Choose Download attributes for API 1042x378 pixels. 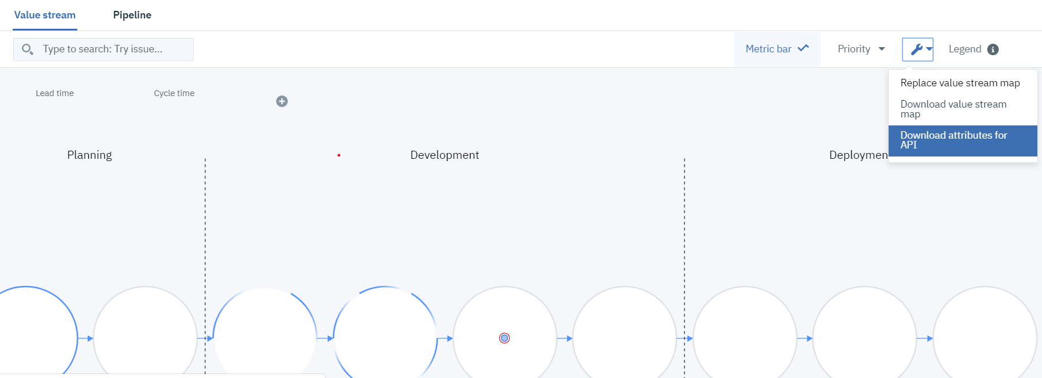click(953, 140)
